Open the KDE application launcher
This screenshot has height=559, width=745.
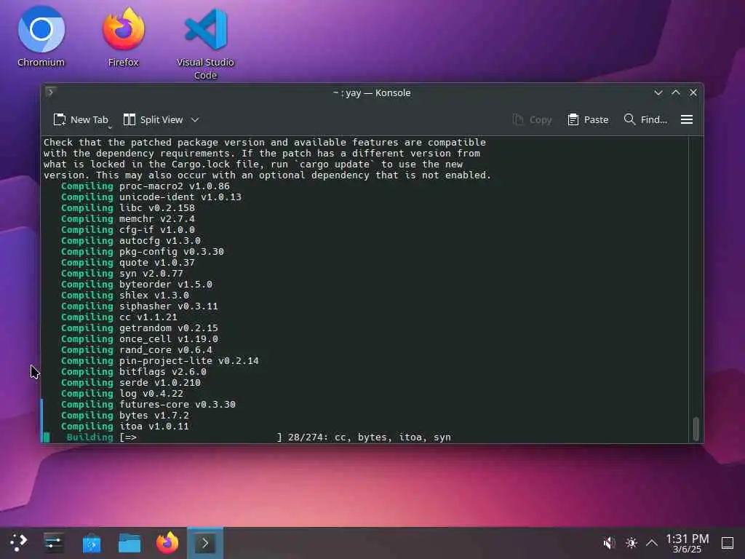[18, 543]
